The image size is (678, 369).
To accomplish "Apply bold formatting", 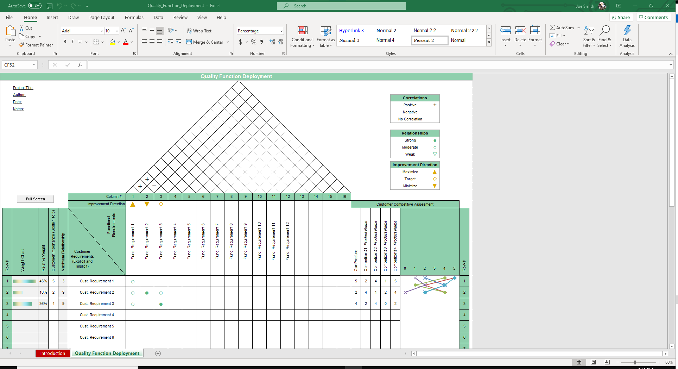I will 65,42.
